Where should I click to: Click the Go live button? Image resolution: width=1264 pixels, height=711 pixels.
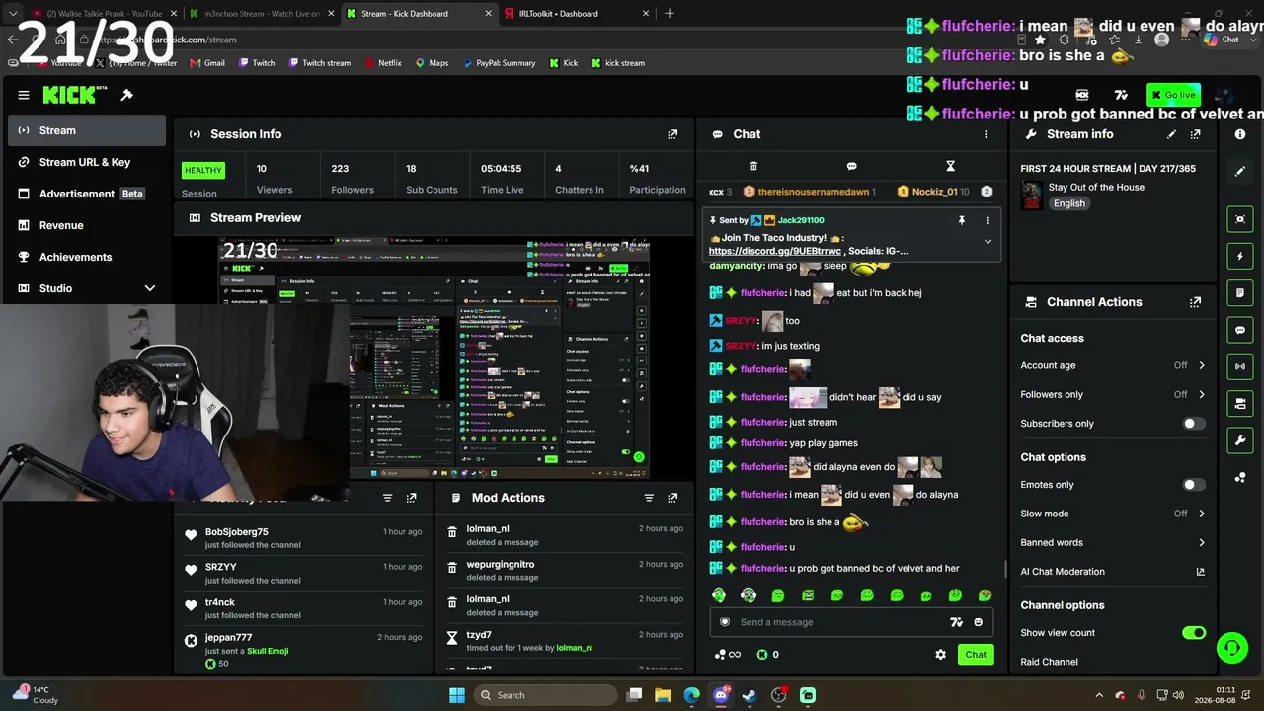[1173, 95]
